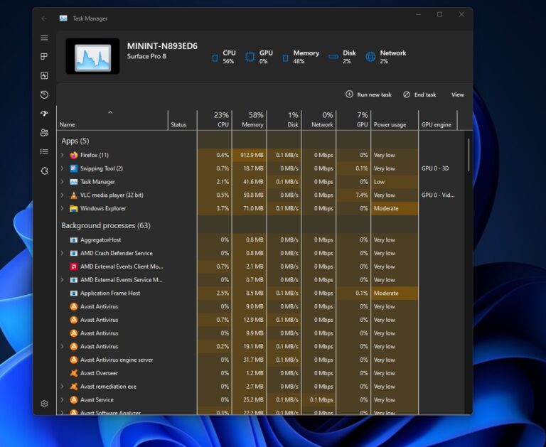Expand the VLC media player row
The height and width of the screenshot is (447, 546).
(x=63, y=195)
